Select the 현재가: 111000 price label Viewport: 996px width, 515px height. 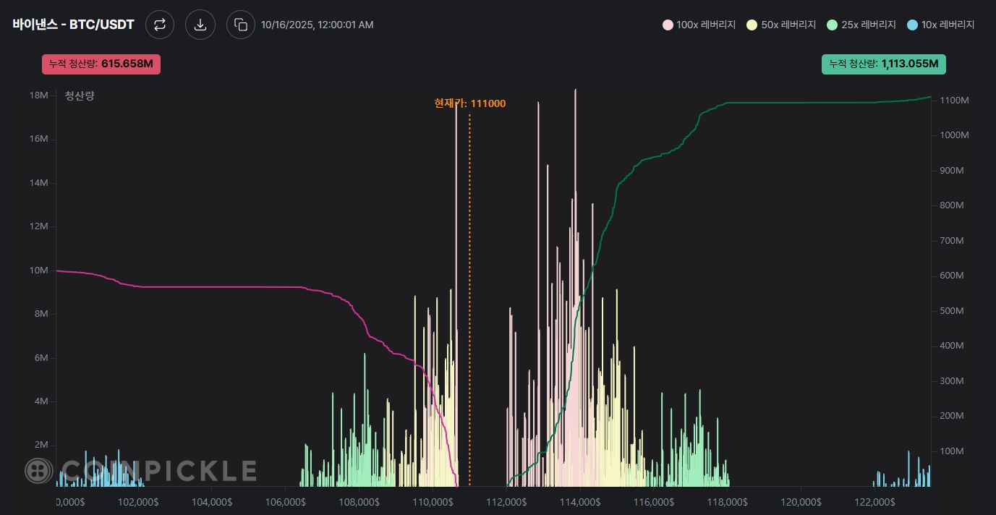469,103
